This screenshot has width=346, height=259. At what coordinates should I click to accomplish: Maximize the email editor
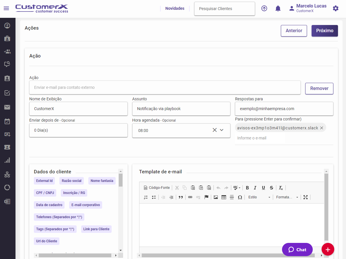pyautogui.click(x=305, y=197)
